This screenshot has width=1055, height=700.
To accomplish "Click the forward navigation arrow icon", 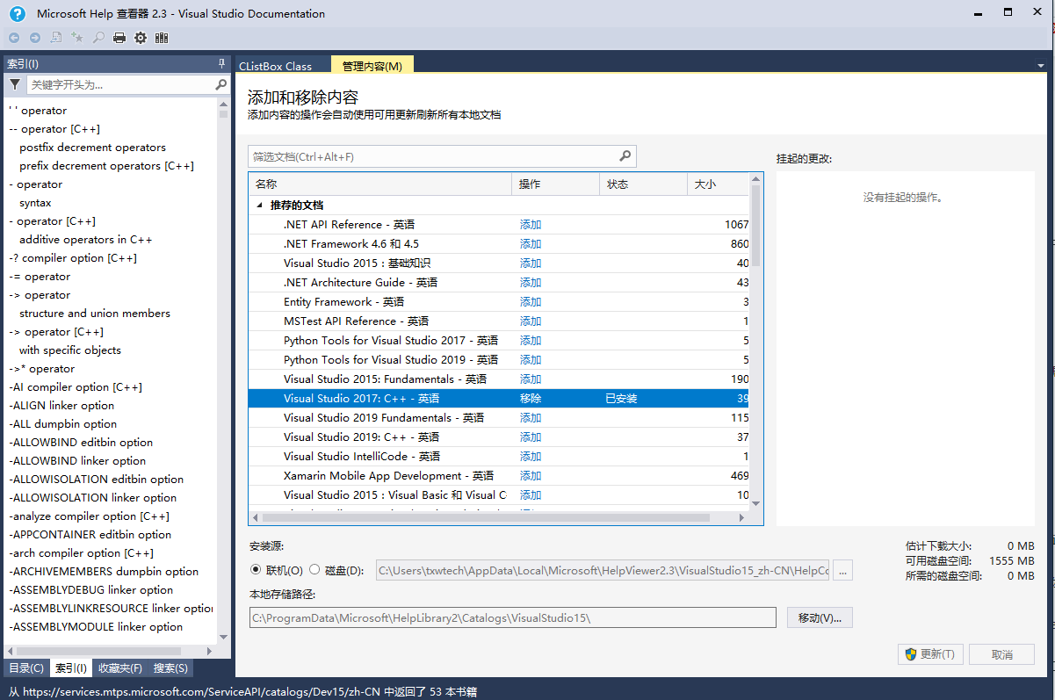I will (x=35, y=38).
